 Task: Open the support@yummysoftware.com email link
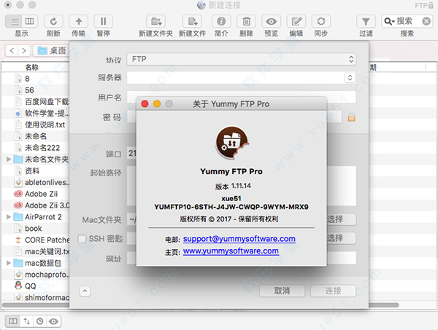tap(239, 239)
